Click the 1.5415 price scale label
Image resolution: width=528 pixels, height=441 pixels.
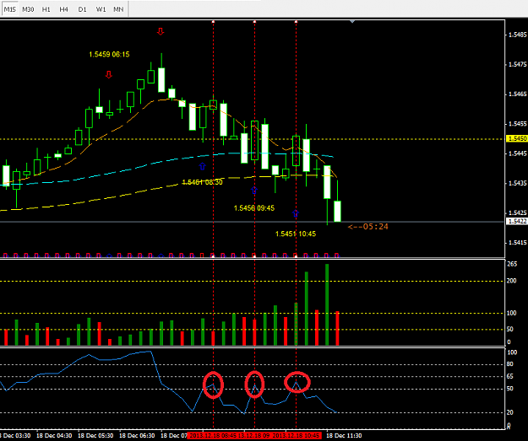[518, 243]
